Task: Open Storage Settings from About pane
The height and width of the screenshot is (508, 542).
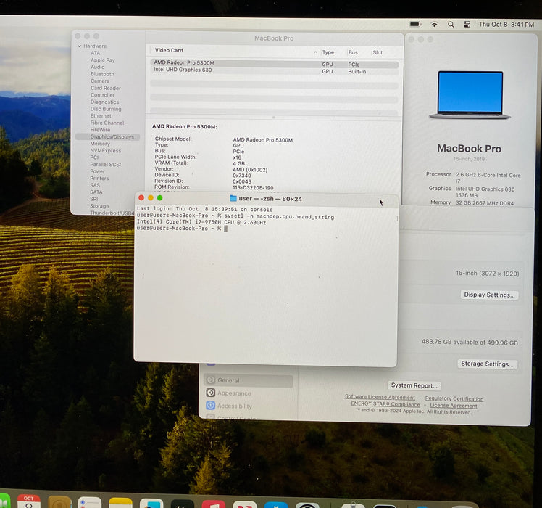Action: 487,364
